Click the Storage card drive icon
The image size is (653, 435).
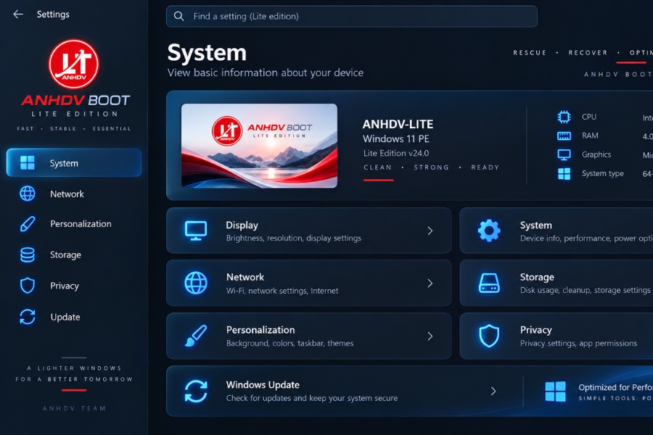(489, 283)
